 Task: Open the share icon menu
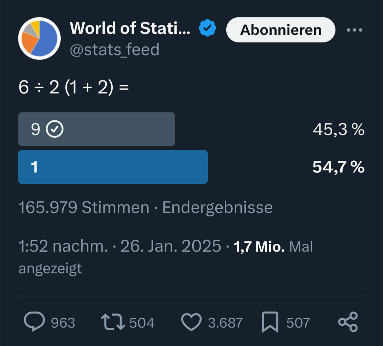(348, 322)
